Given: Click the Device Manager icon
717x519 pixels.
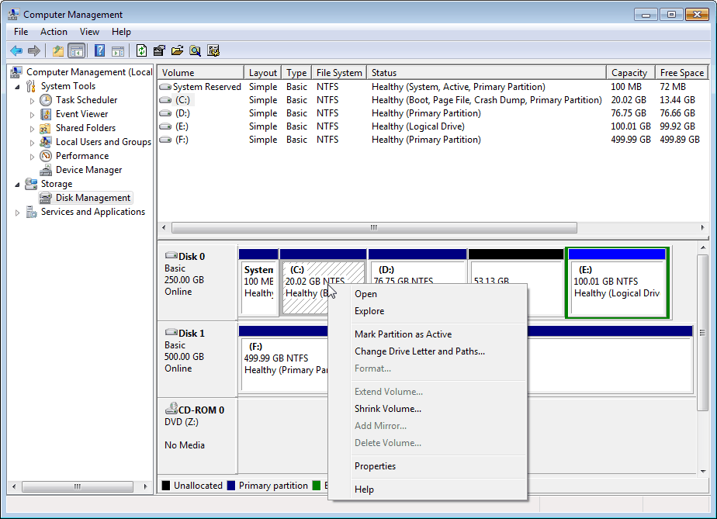Looking at the screenshot, I should point(46,171).
